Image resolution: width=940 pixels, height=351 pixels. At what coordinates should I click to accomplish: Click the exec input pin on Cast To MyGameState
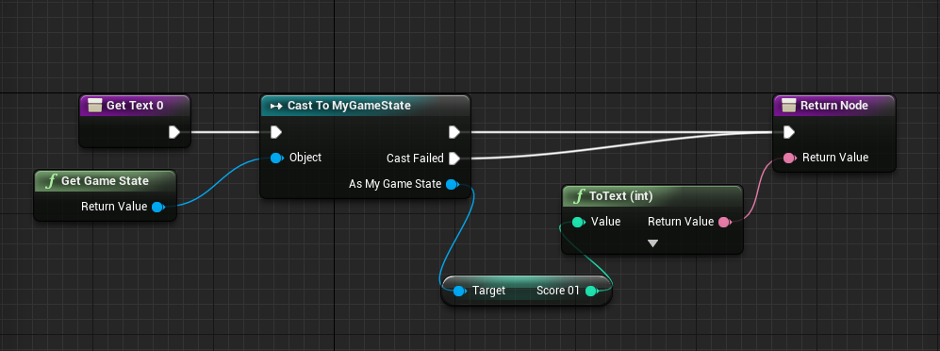pyautogui.click(x=275, y=132)
